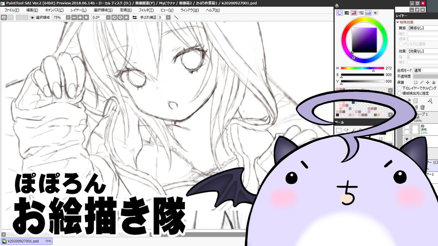Enable 下のレイヤーでクリッピング checkbox
The image size is (438, 246).
(399, 88)
